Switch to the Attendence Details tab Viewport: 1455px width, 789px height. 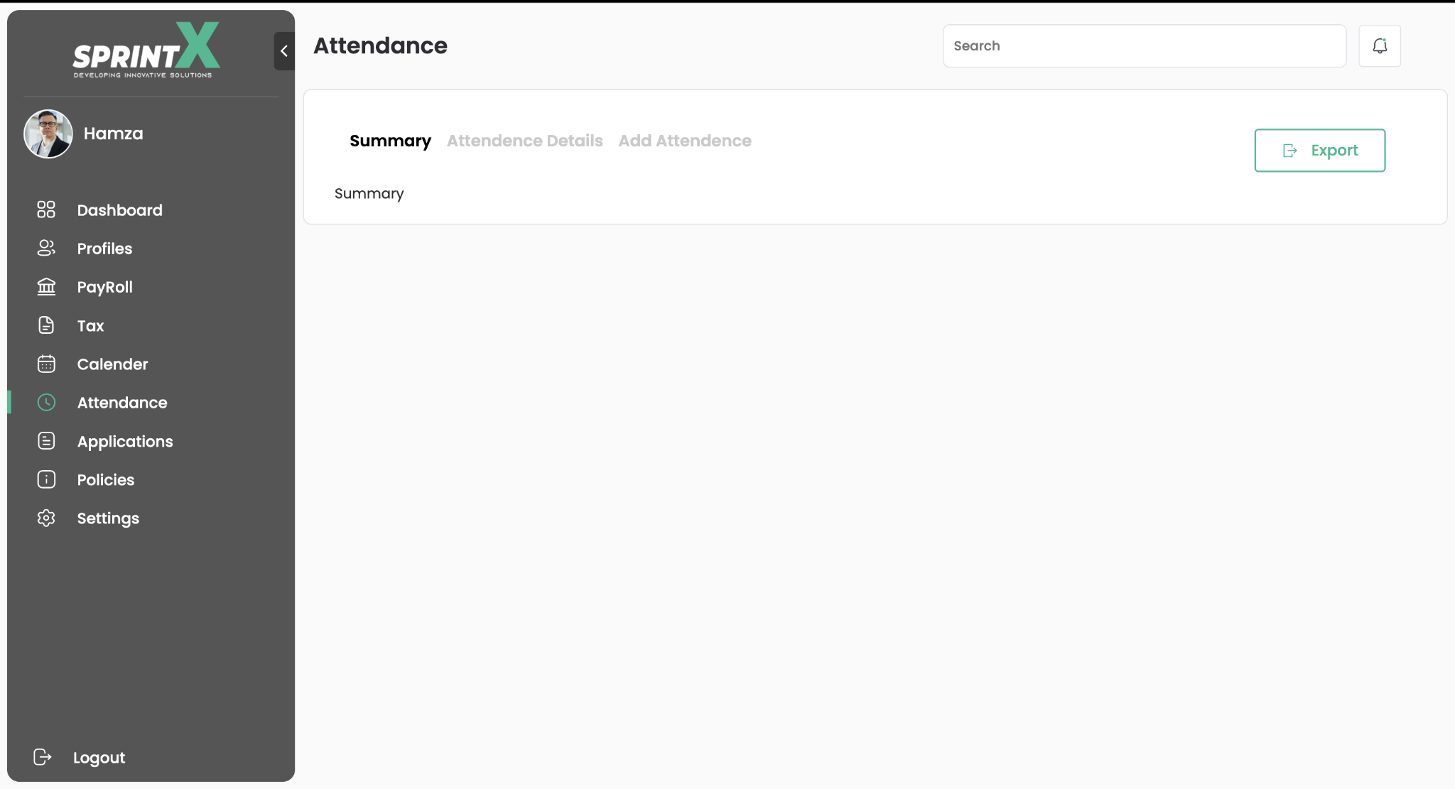[524, 141]
